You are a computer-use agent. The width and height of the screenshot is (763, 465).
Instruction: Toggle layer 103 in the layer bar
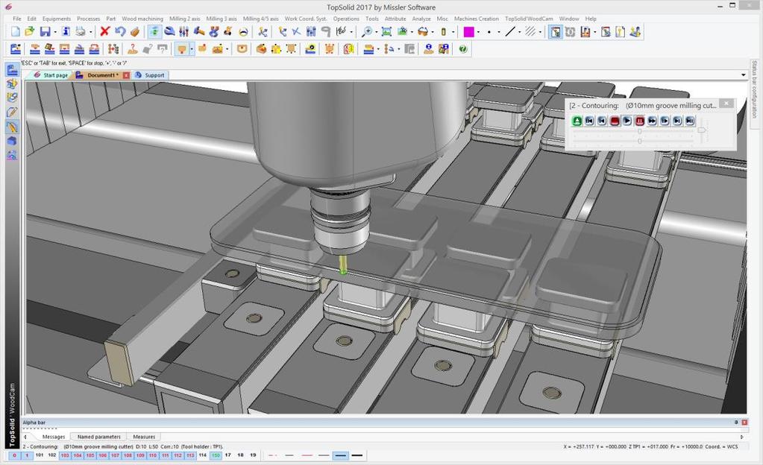click(x=65, y=455)
